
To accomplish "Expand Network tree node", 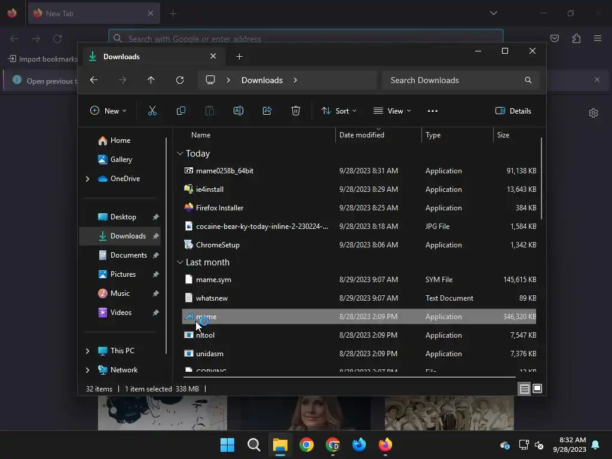I will click(x=87, y=370).
